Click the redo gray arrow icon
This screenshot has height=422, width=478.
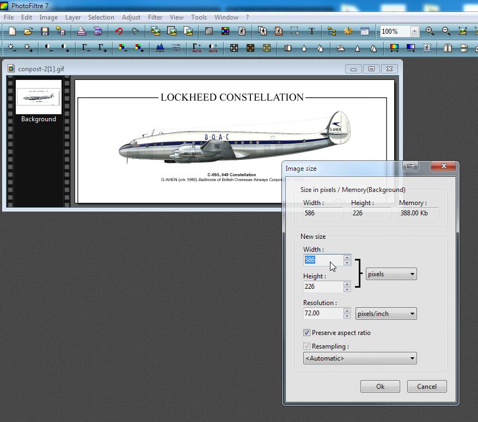click(135, 31)
